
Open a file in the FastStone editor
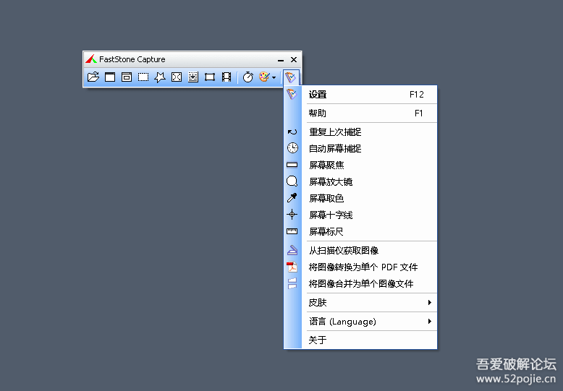pos(93,77)
